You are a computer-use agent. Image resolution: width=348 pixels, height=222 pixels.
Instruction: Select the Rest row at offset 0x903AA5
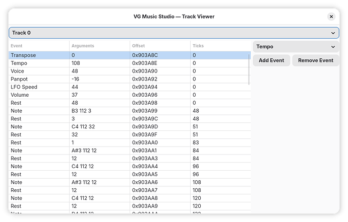coord(130,174)
